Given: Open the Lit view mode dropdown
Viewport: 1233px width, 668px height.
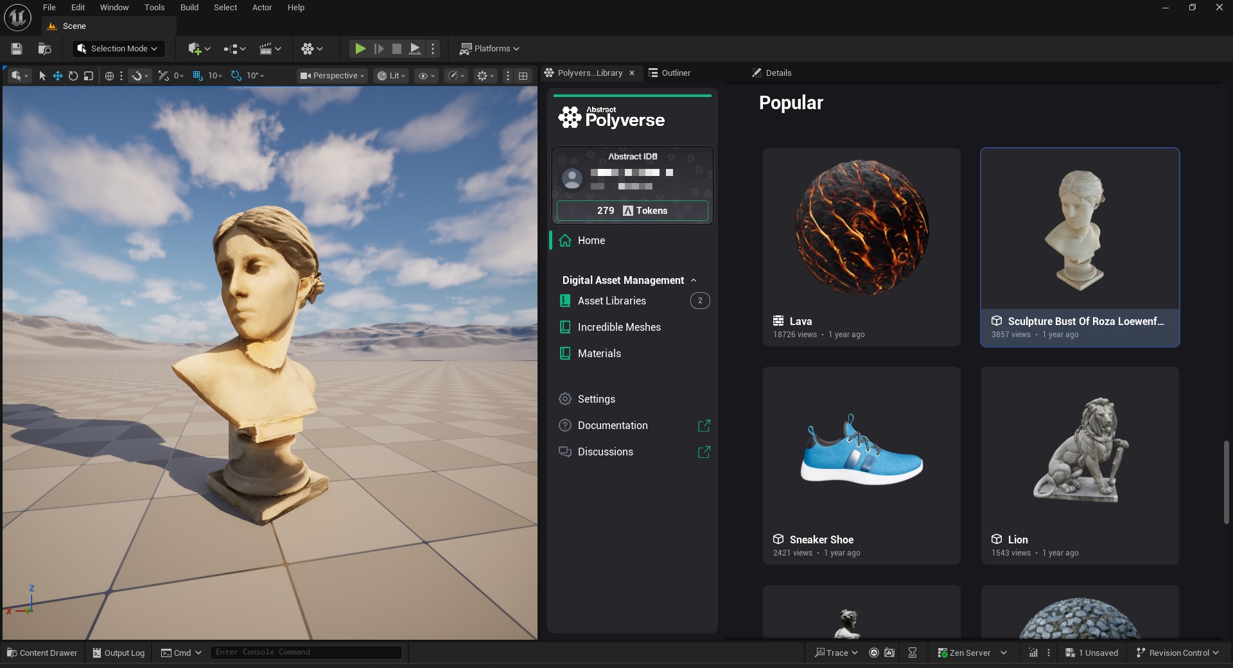Looking at the screenshot, I should click(x=391, y=76).
